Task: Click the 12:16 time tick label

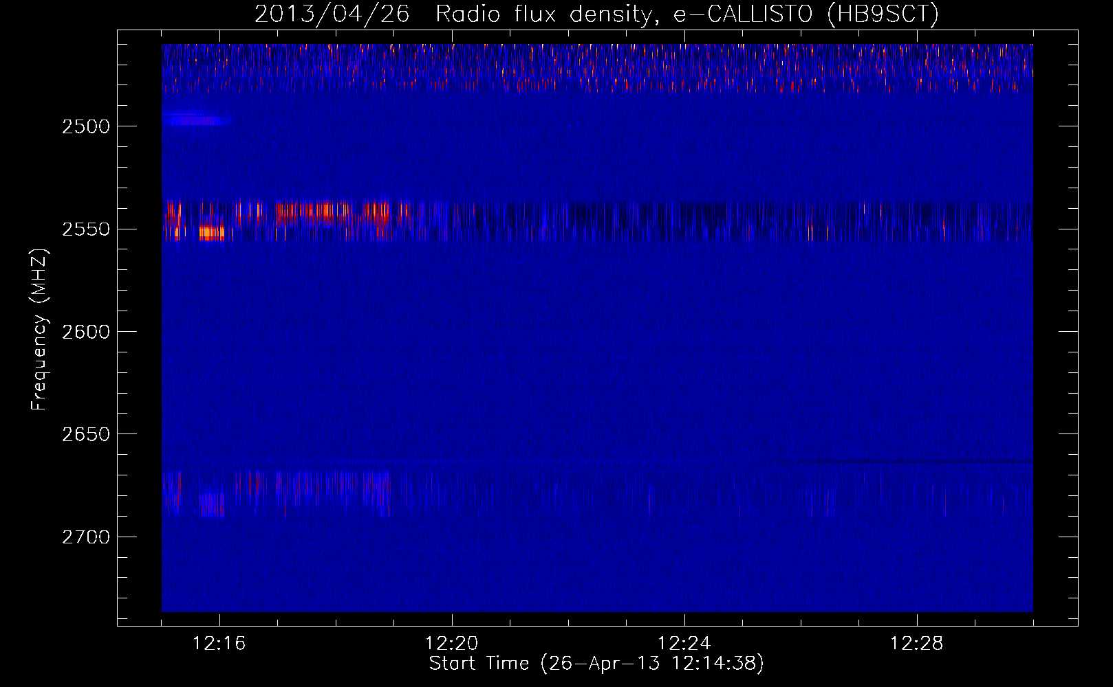Action: [x=219, y=643]
